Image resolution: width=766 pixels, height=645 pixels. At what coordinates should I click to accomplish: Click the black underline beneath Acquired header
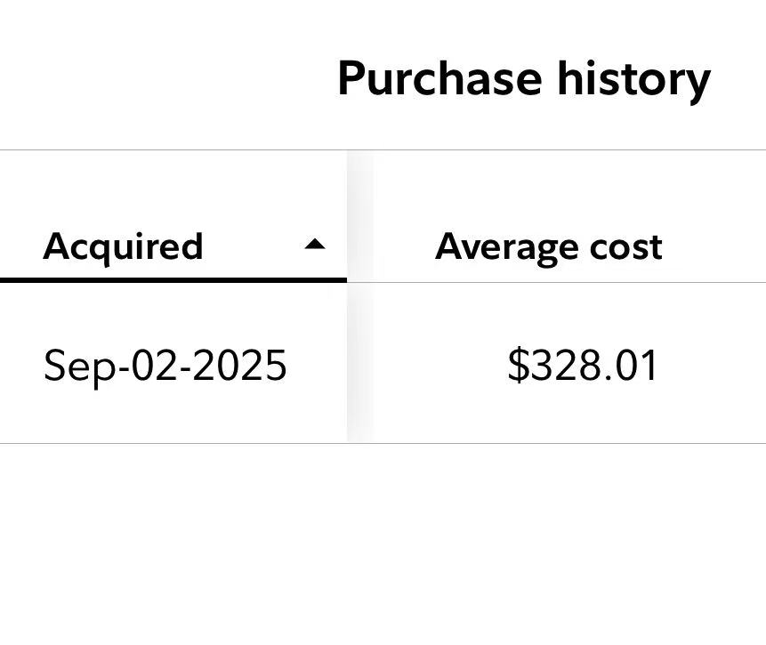click(x=173, y=280)
